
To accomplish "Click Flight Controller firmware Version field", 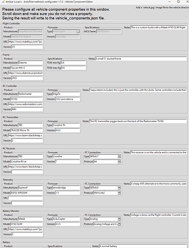I will (67, 37).
